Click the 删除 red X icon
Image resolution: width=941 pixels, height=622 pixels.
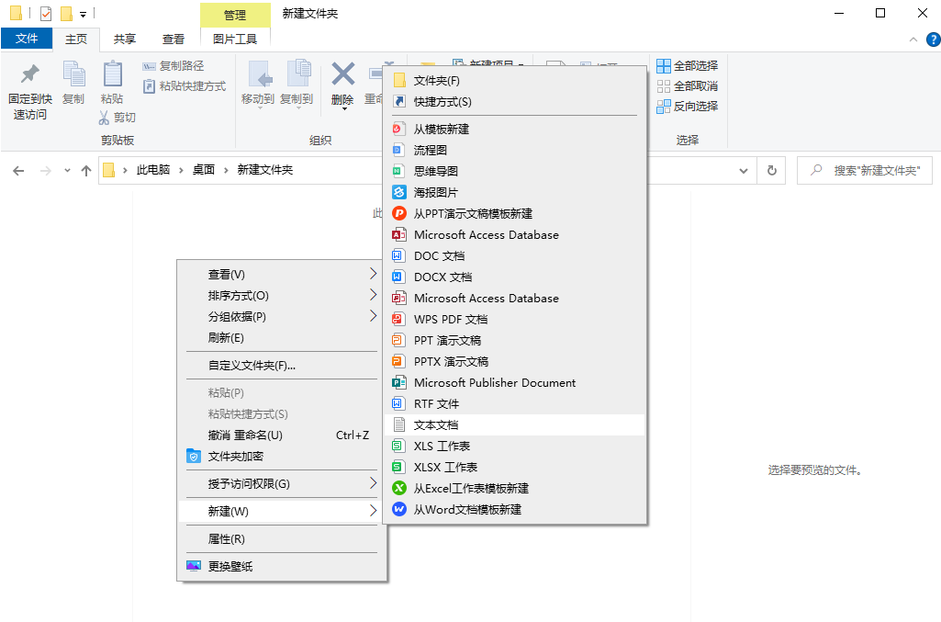pos(342,75)
